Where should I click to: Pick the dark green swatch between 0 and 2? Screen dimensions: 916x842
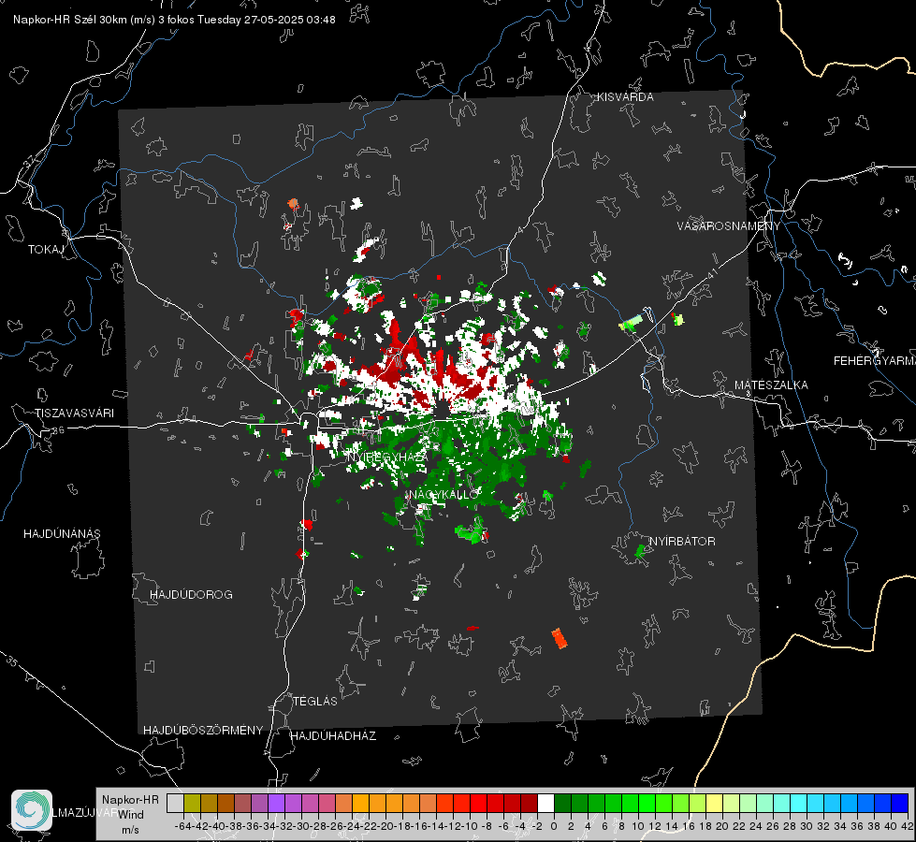pos(562,803)
